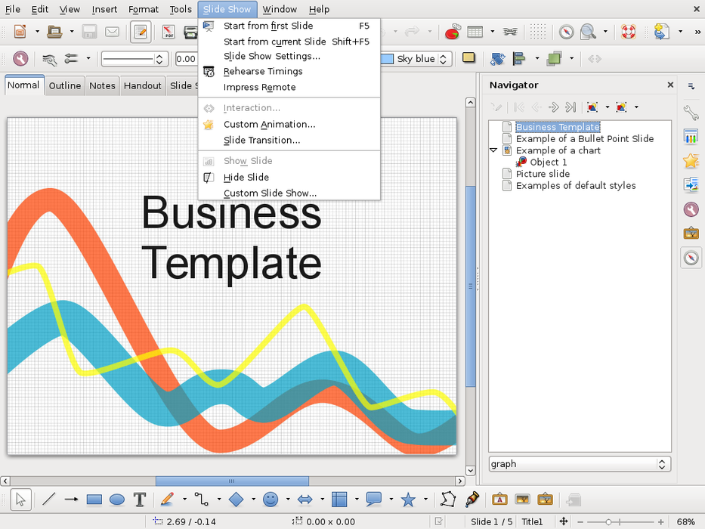Export directly as PDF
The image size is (705, 529).
point(169,32)
